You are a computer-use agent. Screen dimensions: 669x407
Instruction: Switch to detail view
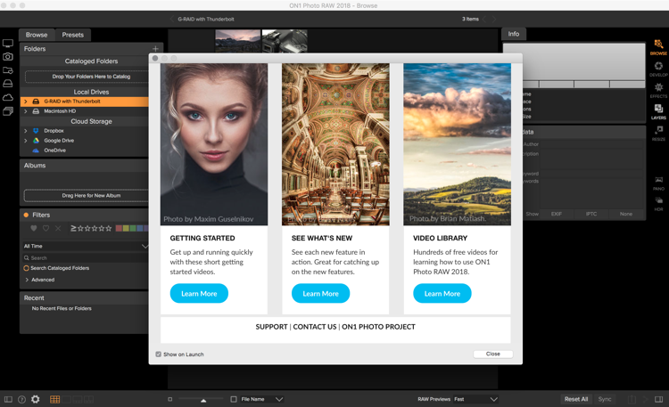pos(67,399)
